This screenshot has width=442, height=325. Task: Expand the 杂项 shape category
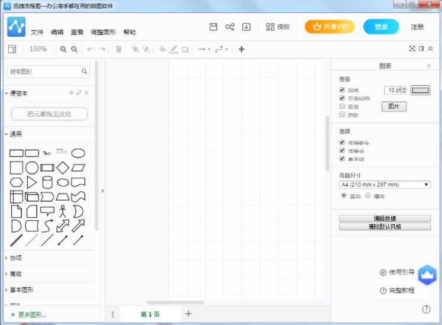pos(16,258)
